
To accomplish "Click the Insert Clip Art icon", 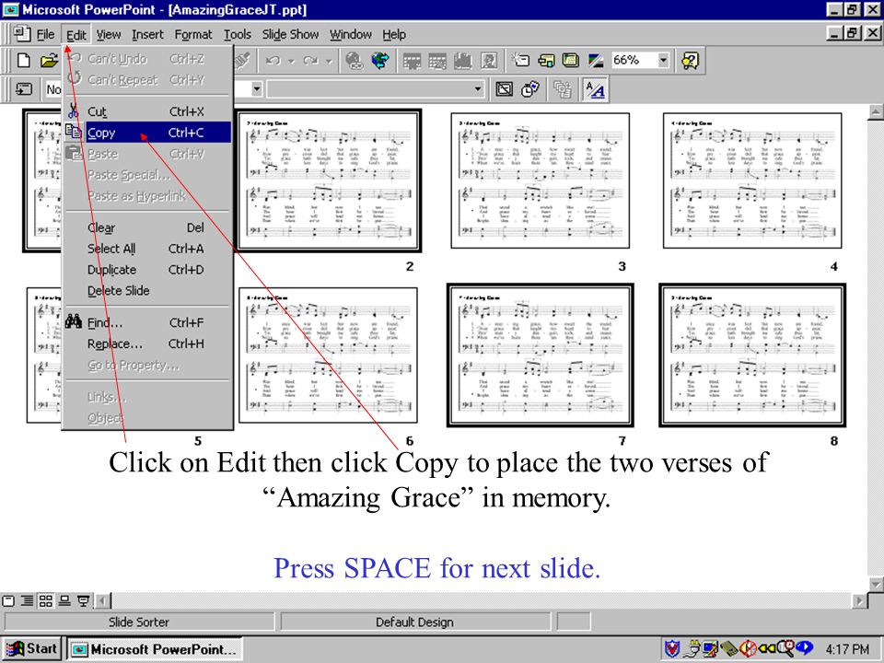I will pos(489,61).
